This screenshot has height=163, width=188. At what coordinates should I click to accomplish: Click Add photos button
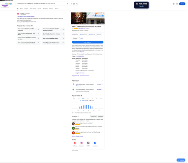(x=100, y=116)
